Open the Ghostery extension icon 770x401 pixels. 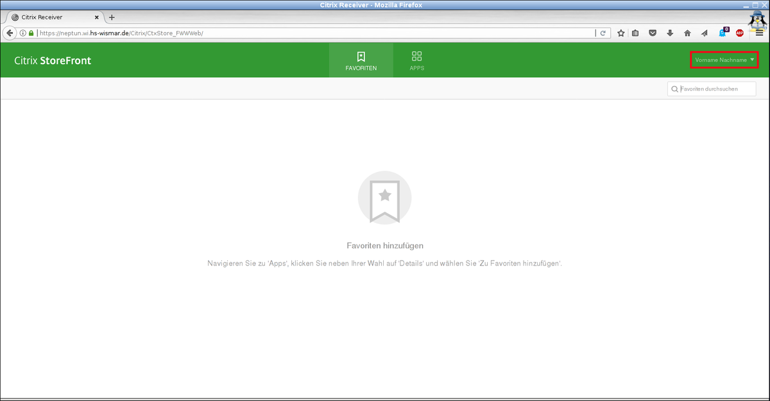723,33
